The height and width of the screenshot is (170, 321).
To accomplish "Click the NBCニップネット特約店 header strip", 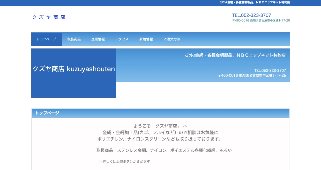I will click(x=255, y=3).
